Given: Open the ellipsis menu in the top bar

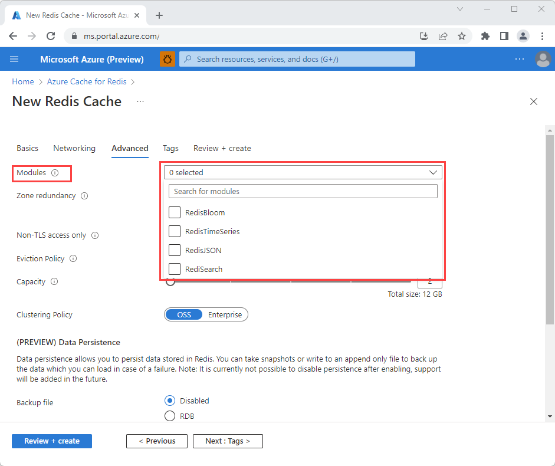Looking at the screenshot, I should click(520, 59).
